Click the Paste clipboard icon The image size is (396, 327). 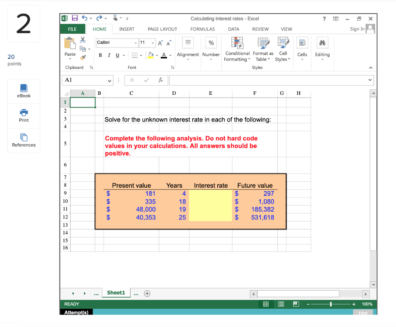[x=70, y=43]
